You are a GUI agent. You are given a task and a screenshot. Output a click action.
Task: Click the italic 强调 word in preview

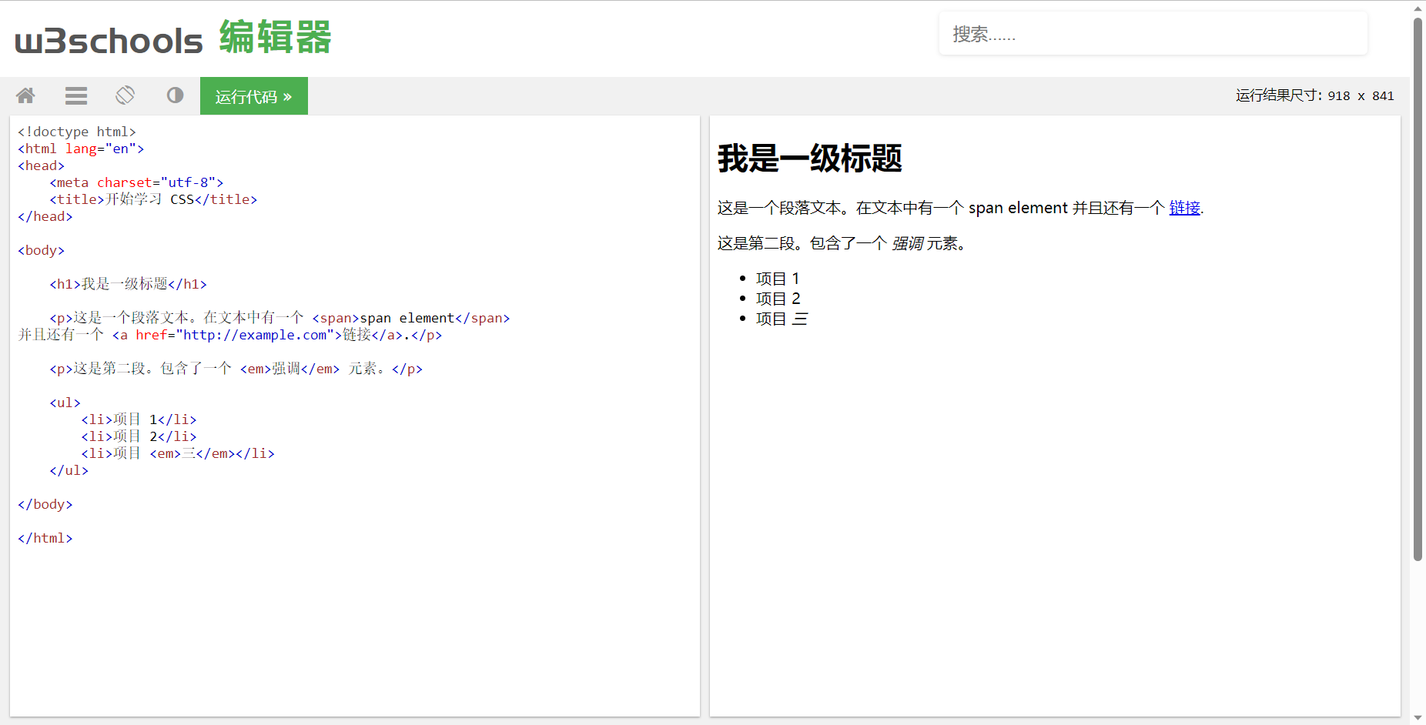point(907,243)
